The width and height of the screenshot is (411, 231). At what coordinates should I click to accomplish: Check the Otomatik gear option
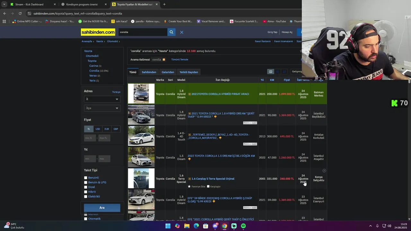pos(86,219)
